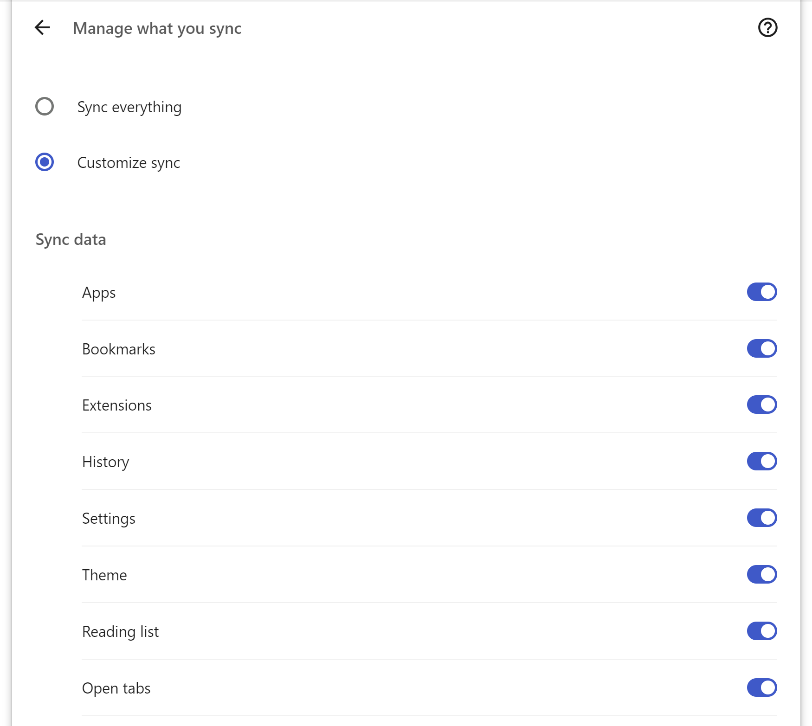Image resolution: width=812 pixels, height=726 pixels.
Task: Open the help question mark icon
Action: [767, 28]
